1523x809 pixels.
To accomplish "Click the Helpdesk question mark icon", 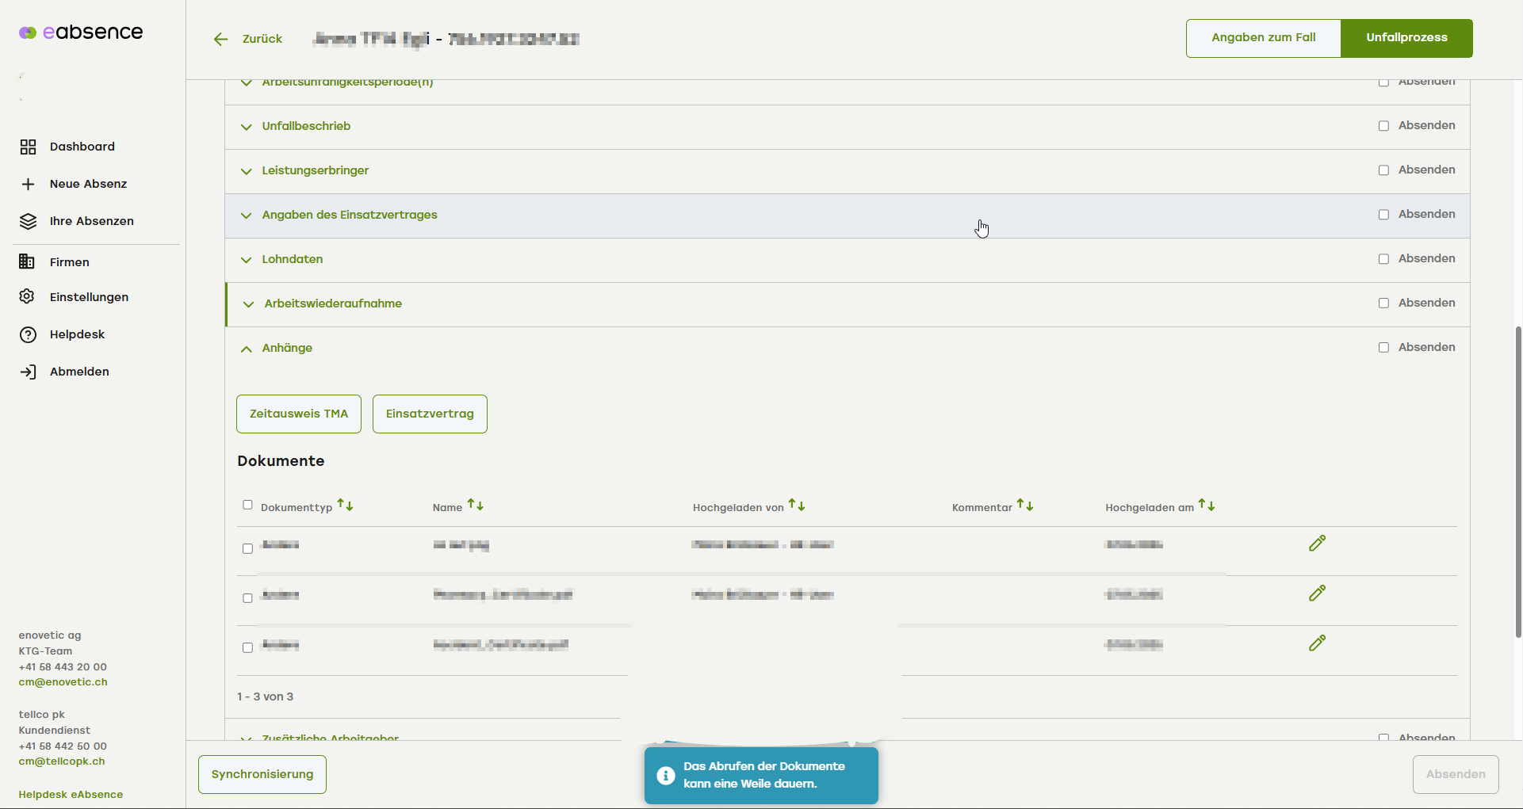I will coord(28,334).
